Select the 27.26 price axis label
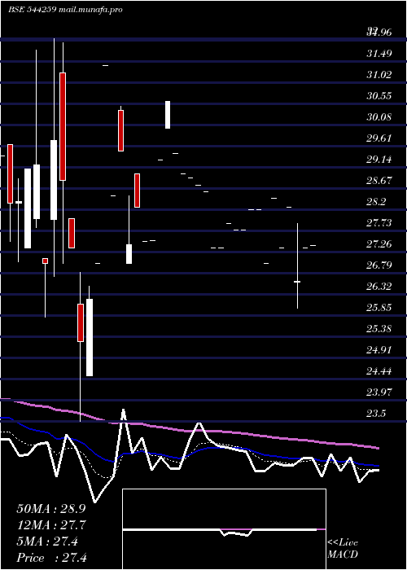The height and width of the screenshot is (570, 407). tap(379, 244)
